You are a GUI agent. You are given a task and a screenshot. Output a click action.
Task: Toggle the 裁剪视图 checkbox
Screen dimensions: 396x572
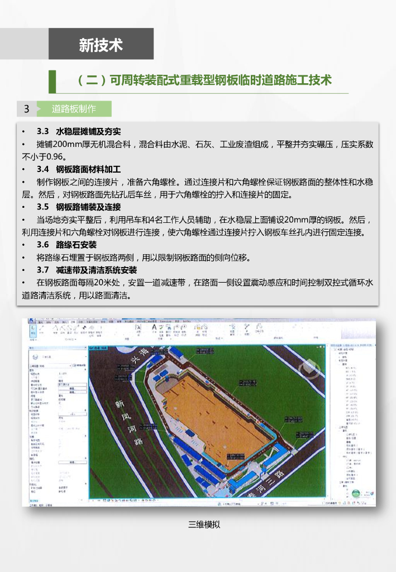tap(60, 440)
